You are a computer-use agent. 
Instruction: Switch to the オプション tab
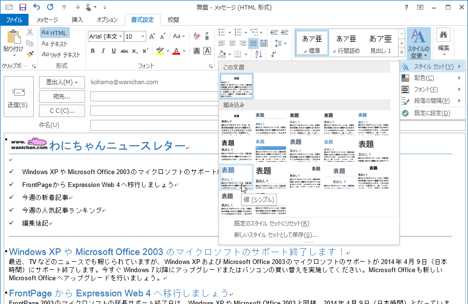(x=107, y=20)
